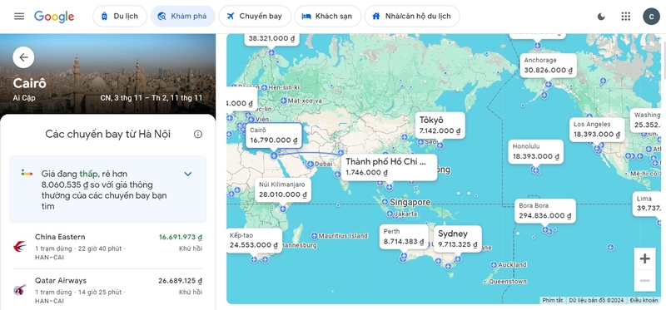The width and height of the screenshot is (666, 310).
Task: Select the Tôkyô 7.142.000 ₫ label
Action: pyautogui.click(x=440, y=125)
